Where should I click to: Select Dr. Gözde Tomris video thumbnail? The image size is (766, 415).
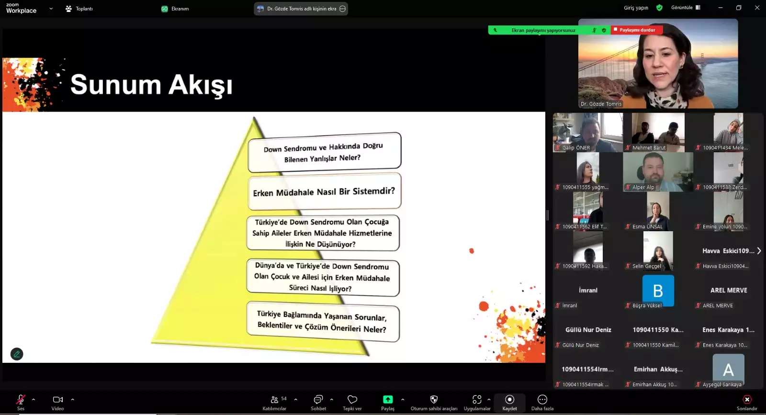click(x=658, y=63)
